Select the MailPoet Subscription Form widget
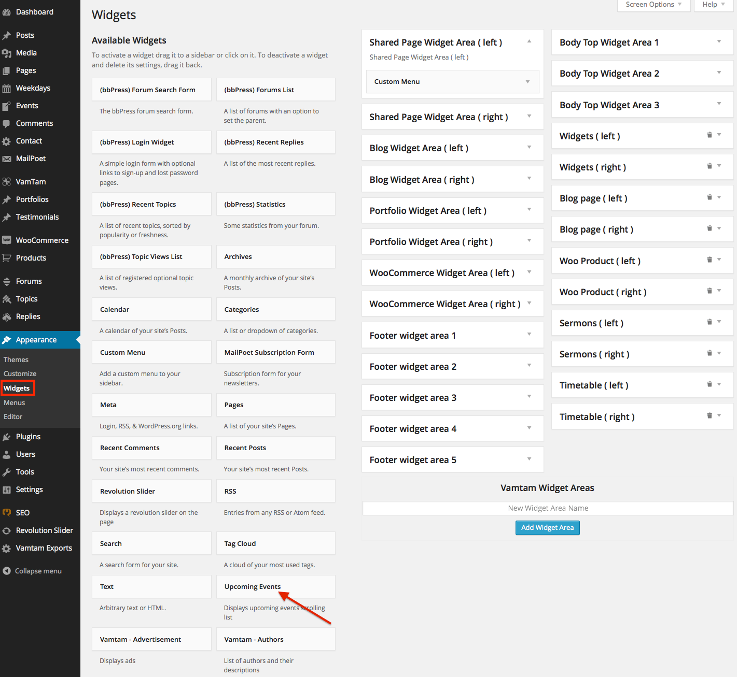 pos(276,353)
